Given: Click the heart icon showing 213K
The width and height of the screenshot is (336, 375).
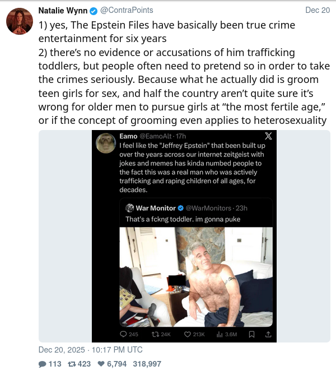Looking at the screenshot, I should (188, 334).
